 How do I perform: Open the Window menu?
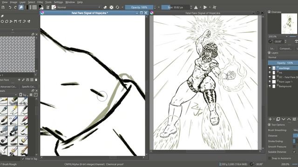tap(70, 2)
